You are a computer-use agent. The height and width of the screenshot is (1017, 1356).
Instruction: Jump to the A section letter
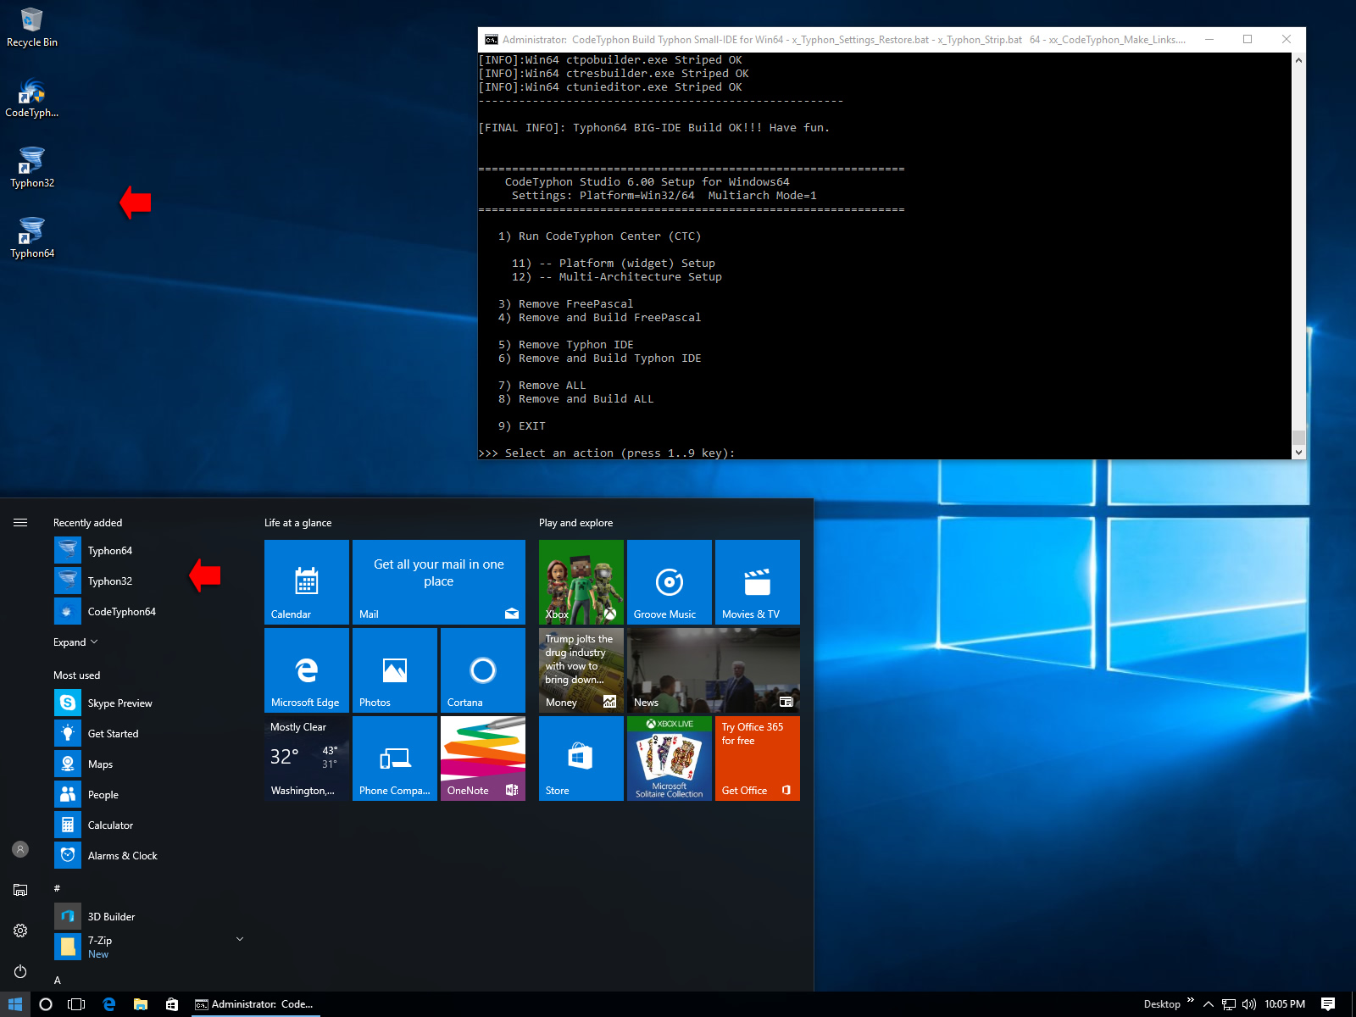pyautogui.click(x=57, y=981)
